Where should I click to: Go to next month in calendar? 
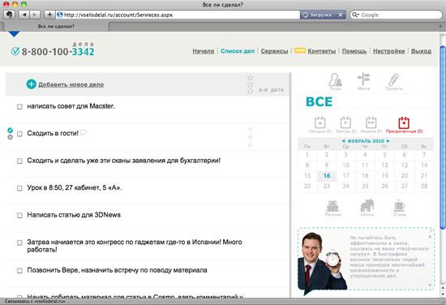[x=388, y=141]
